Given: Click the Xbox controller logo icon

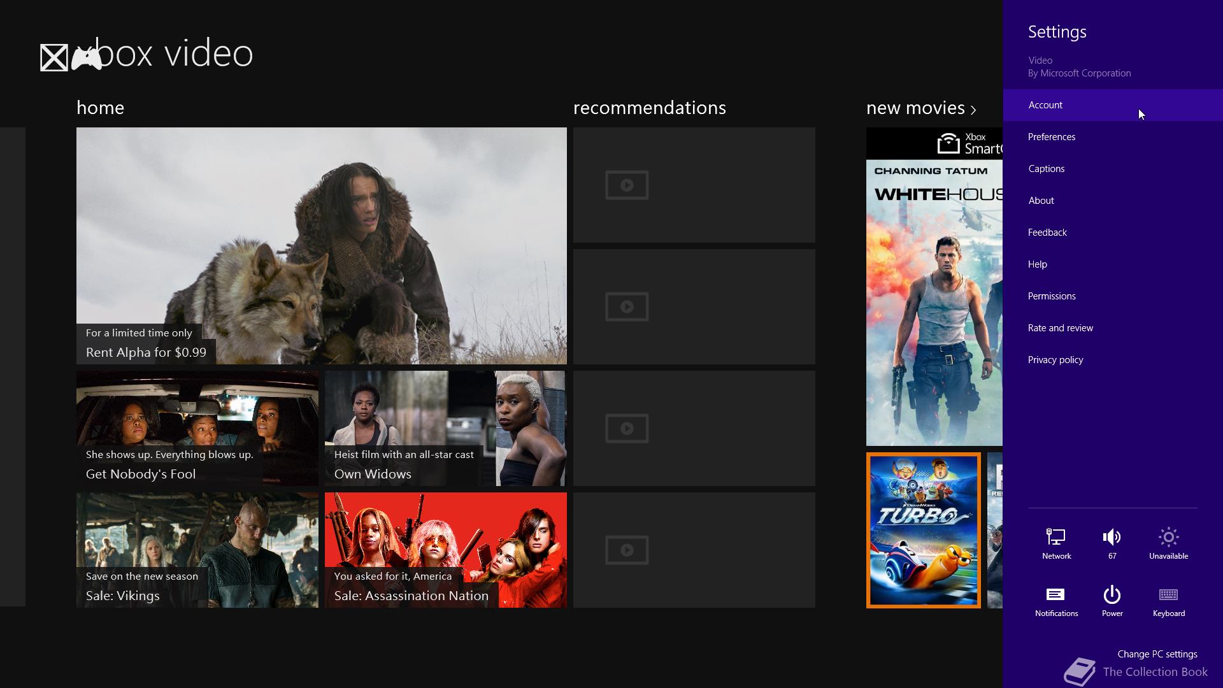Looking at the screenshot, I should [x=86, y=58].
